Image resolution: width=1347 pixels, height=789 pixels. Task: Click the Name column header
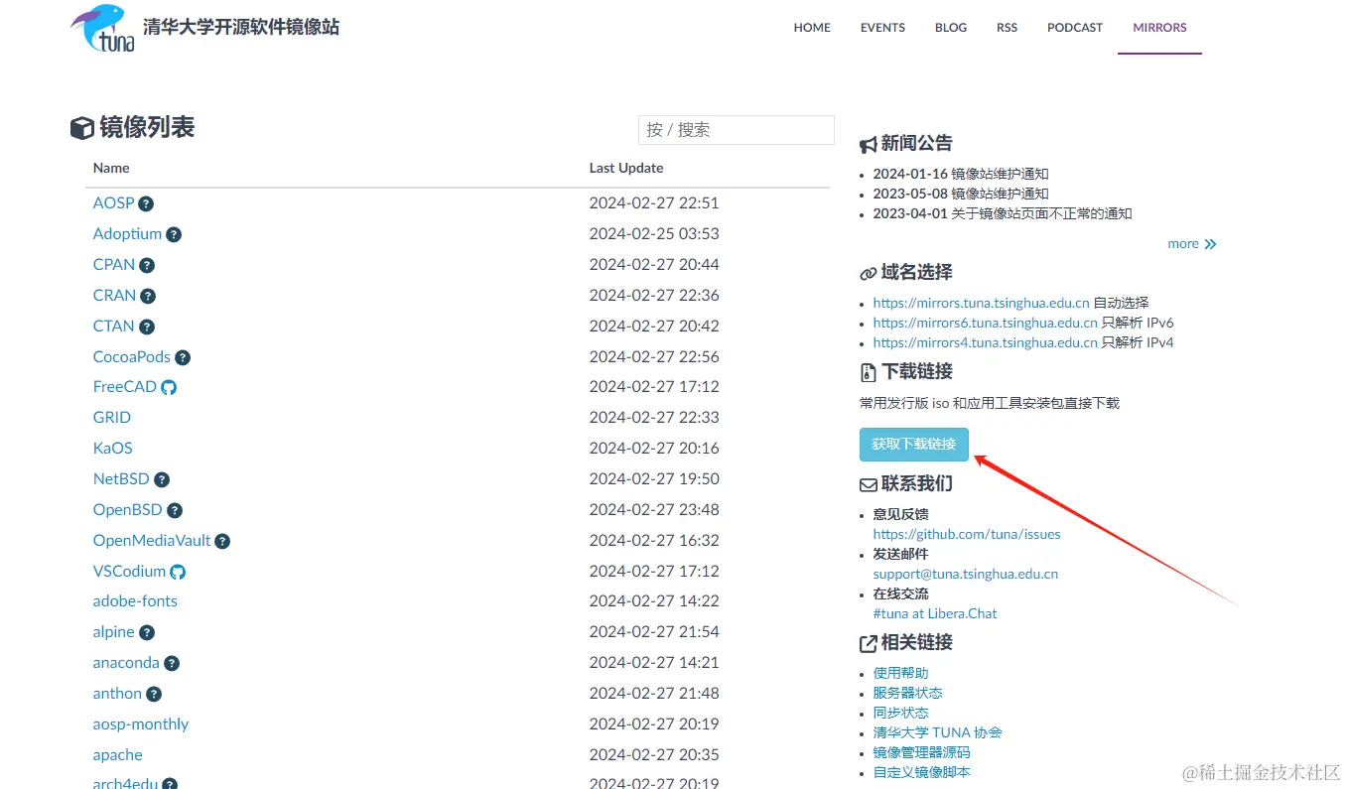[111, 168]
